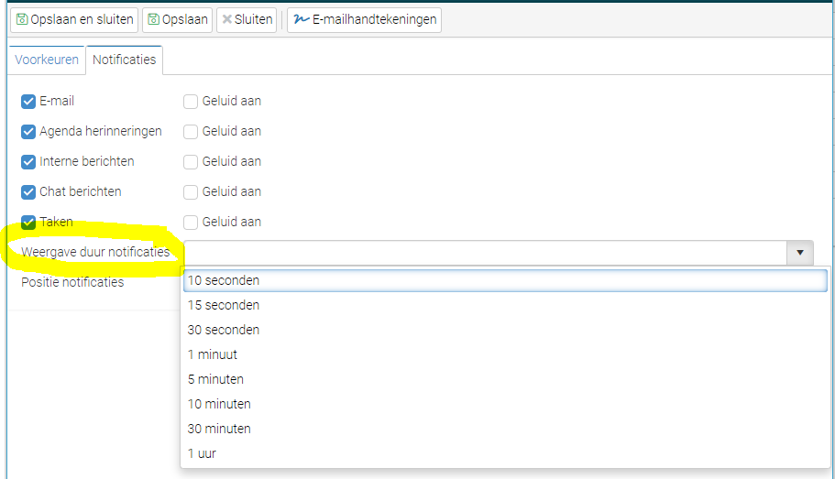
Task: Collapse the Weergave duur dropdown arrow
Action: [x=800, y=253]
